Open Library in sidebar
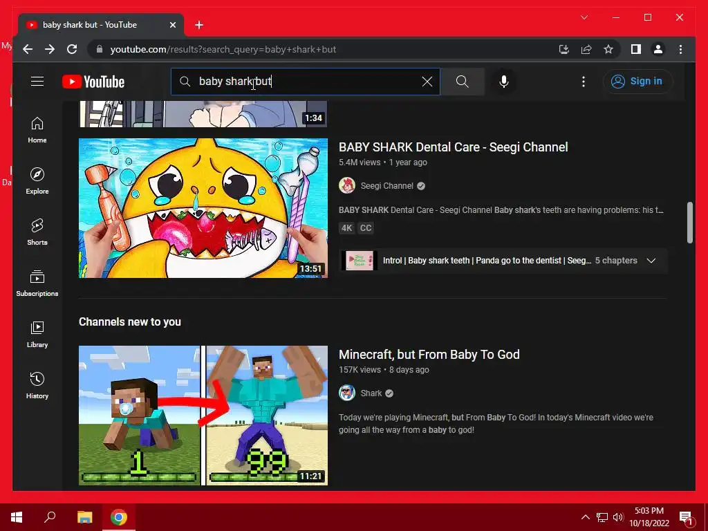This screenshot has width=708, height=531. pos(37,335)
